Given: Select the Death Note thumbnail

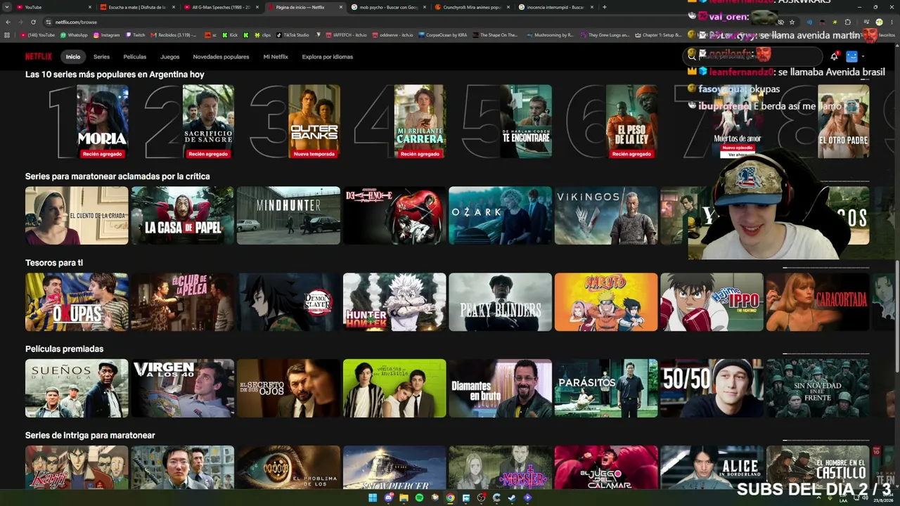Looking at the screenshot, I should [394, 216].
